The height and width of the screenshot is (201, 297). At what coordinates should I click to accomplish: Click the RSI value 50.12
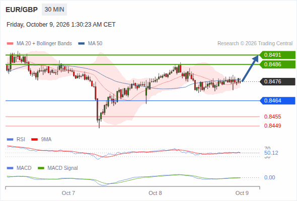pos(271,153)
